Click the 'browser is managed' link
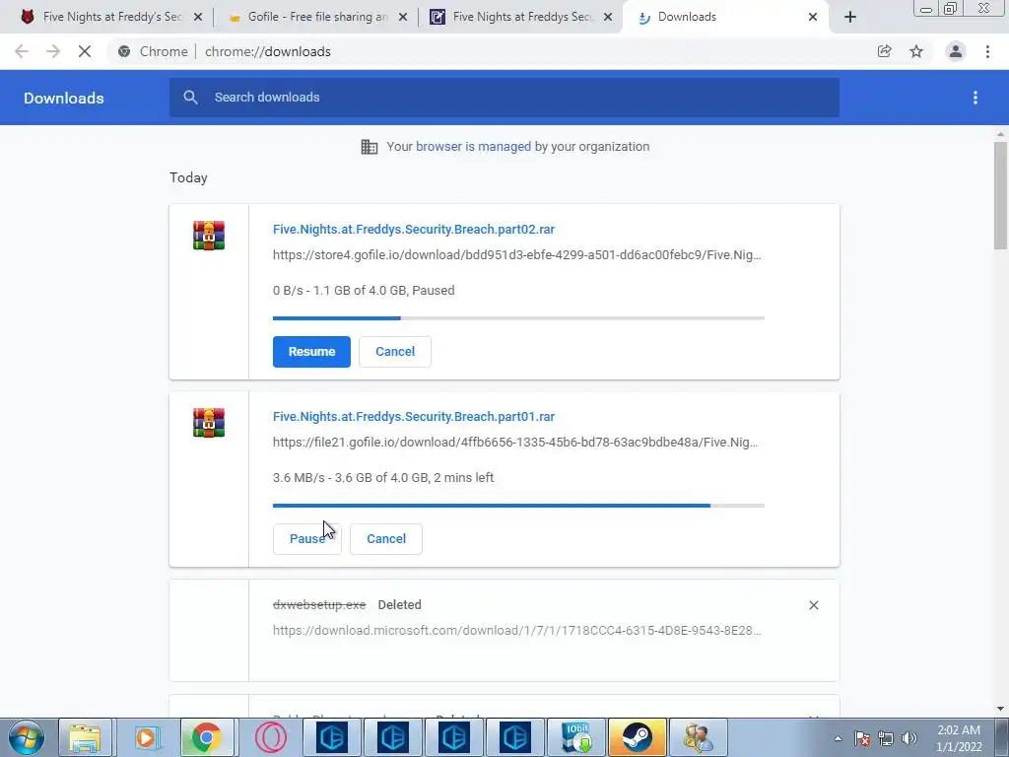1009x757 pixels. tap(473, 147)
